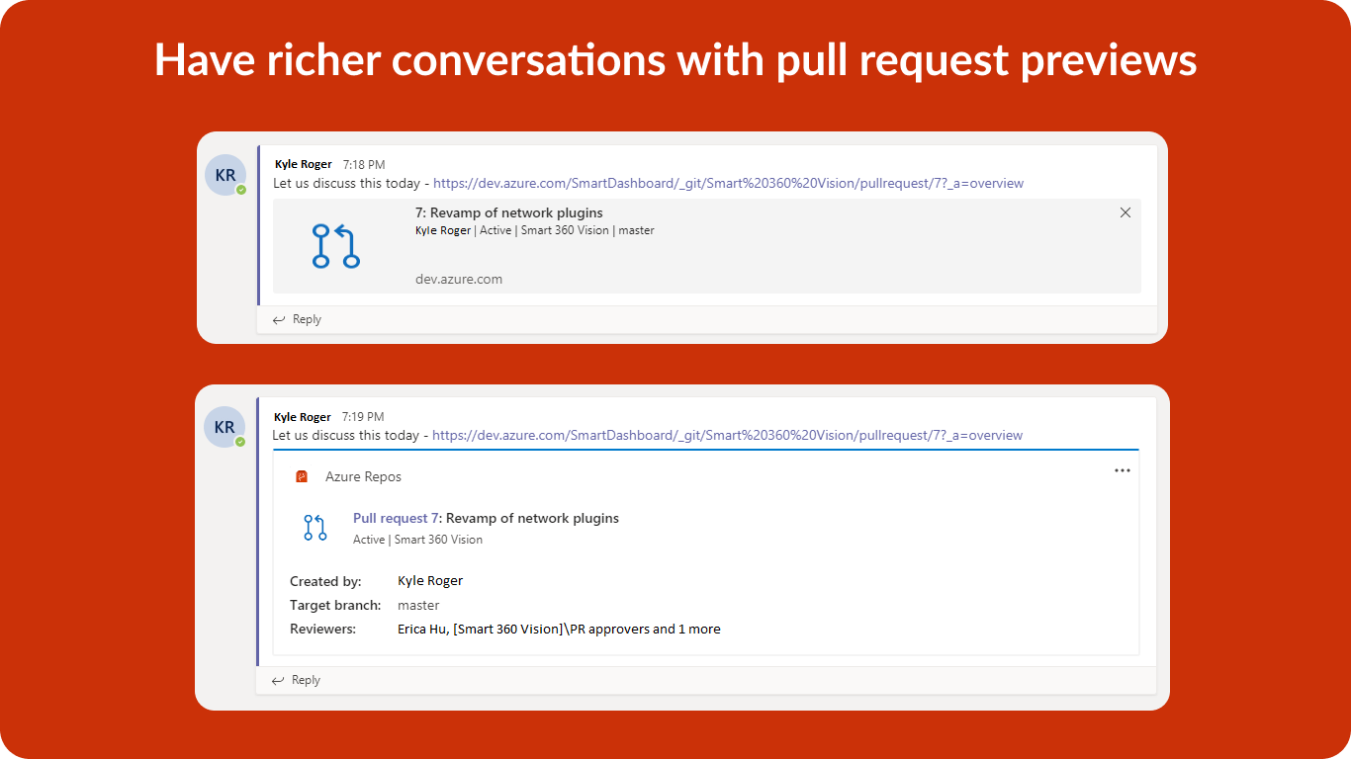
Task: Click sender name 'Kyle Roger' on 7:19 PM message
Action: 303,417
